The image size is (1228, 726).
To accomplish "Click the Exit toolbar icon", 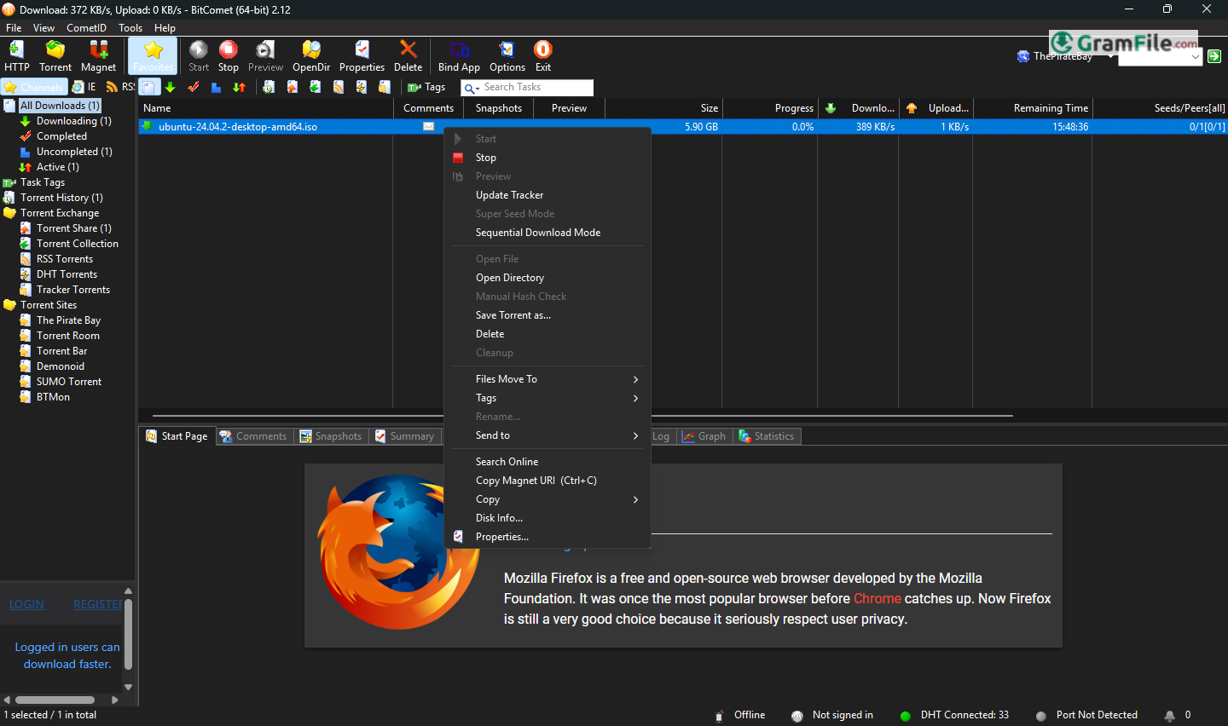I will (543, 56).
